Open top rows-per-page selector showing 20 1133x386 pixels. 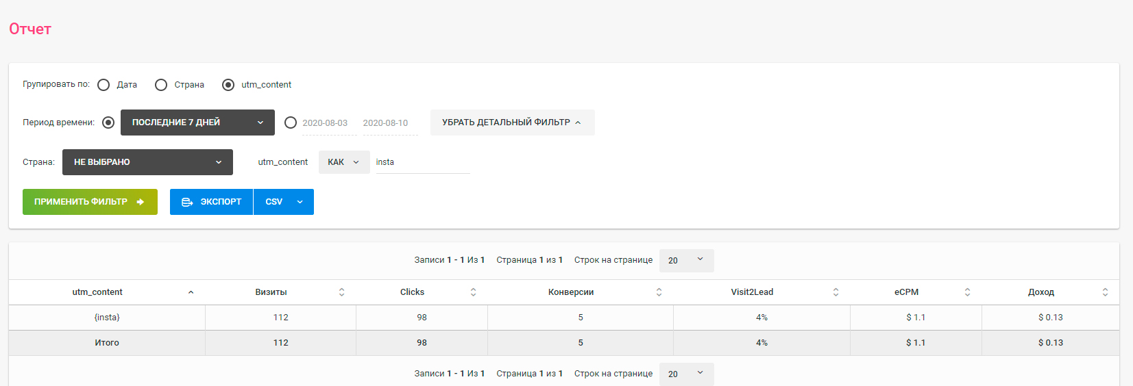click(686, 260)
